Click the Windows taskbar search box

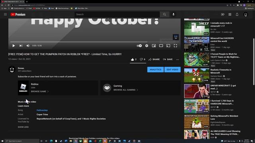[x=22, y=141]
